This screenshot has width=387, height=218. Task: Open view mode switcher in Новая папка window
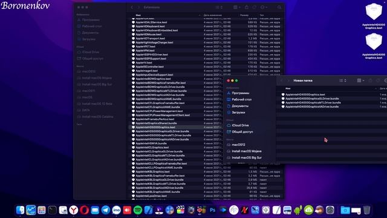[x=343, y=81]
